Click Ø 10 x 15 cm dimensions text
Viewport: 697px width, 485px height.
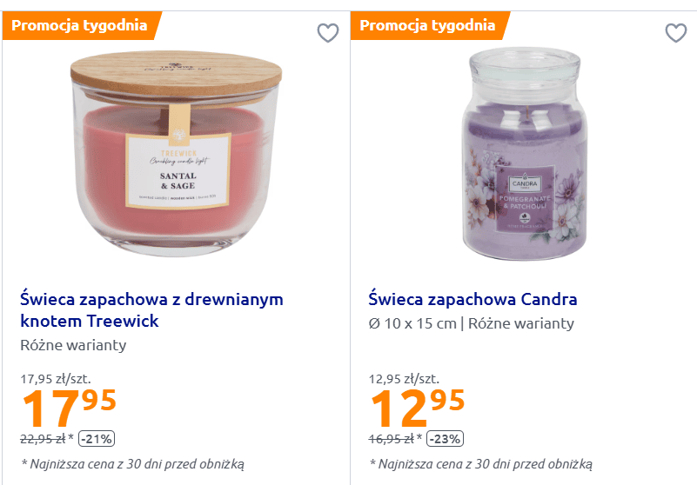tap(412, 323)
